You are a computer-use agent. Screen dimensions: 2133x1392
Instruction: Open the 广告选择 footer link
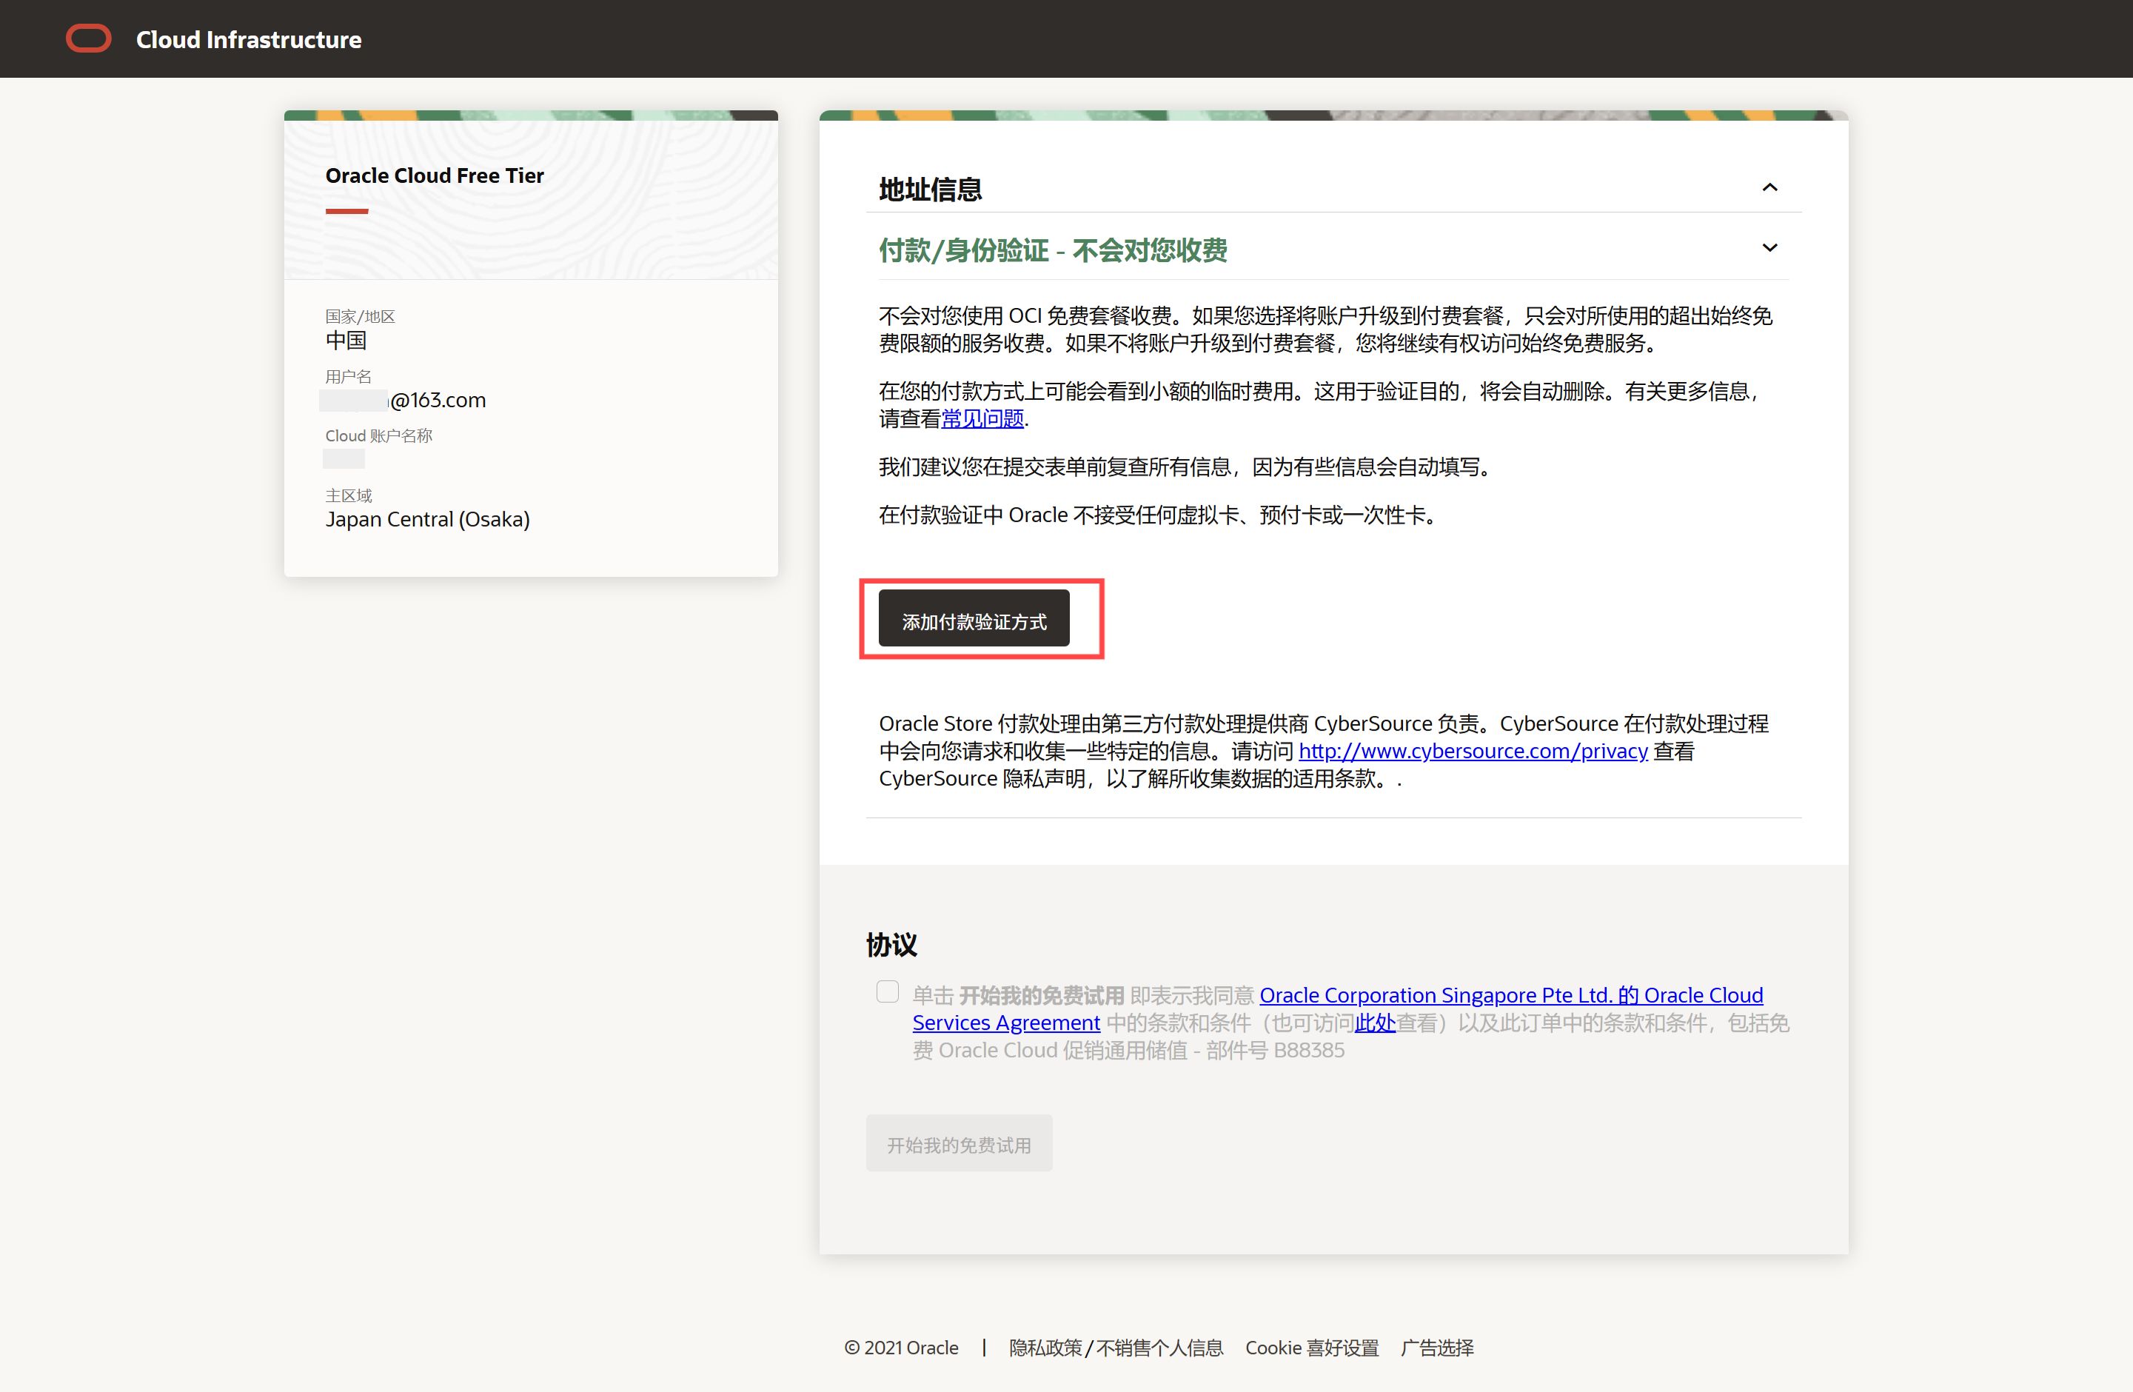(x=1438, y=1348)
